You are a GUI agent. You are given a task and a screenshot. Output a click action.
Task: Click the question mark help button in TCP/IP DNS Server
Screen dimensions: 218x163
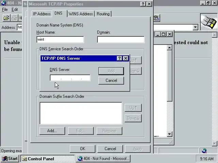pyautogui.click(x=119, y=58)
